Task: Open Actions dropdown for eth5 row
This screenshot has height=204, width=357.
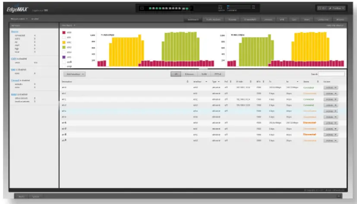Action: tap(331, 117)
